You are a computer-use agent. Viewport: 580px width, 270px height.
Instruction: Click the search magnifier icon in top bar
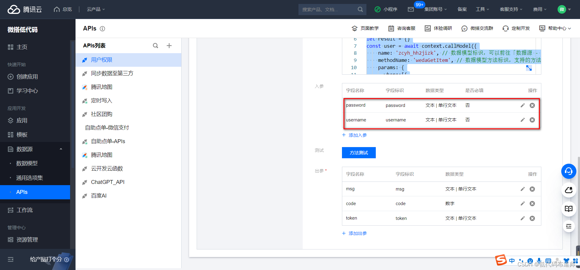click(x=360, y=9)
